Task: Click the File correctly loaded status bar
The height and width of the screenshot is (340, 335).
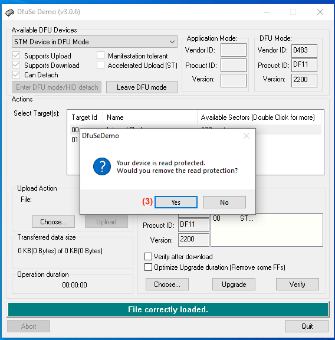Action: (168, 309)
